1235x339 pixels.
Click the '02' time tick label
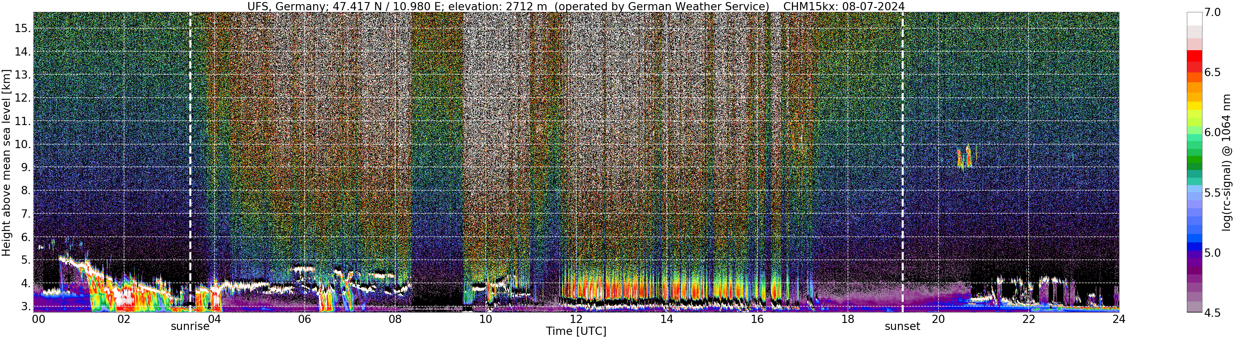click(124, 319)
